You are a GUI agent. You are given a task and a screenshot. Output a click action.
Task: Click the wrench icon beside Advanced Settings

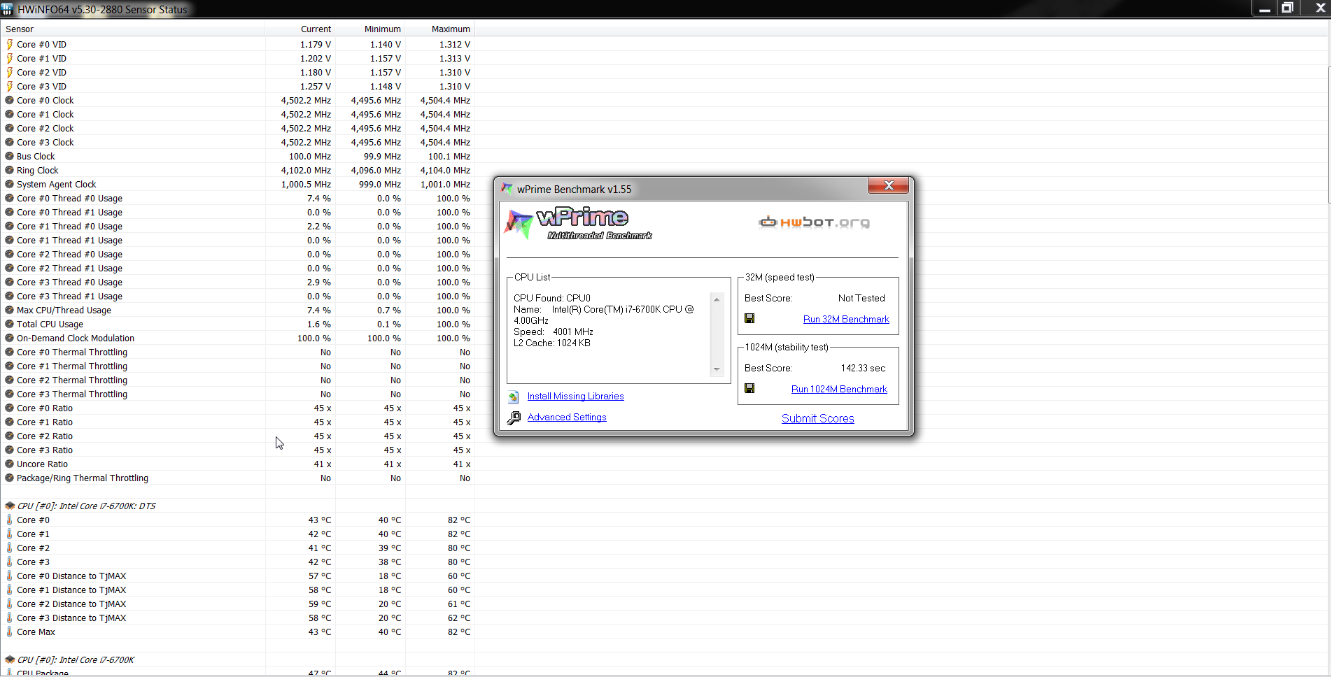pos(514,418)
